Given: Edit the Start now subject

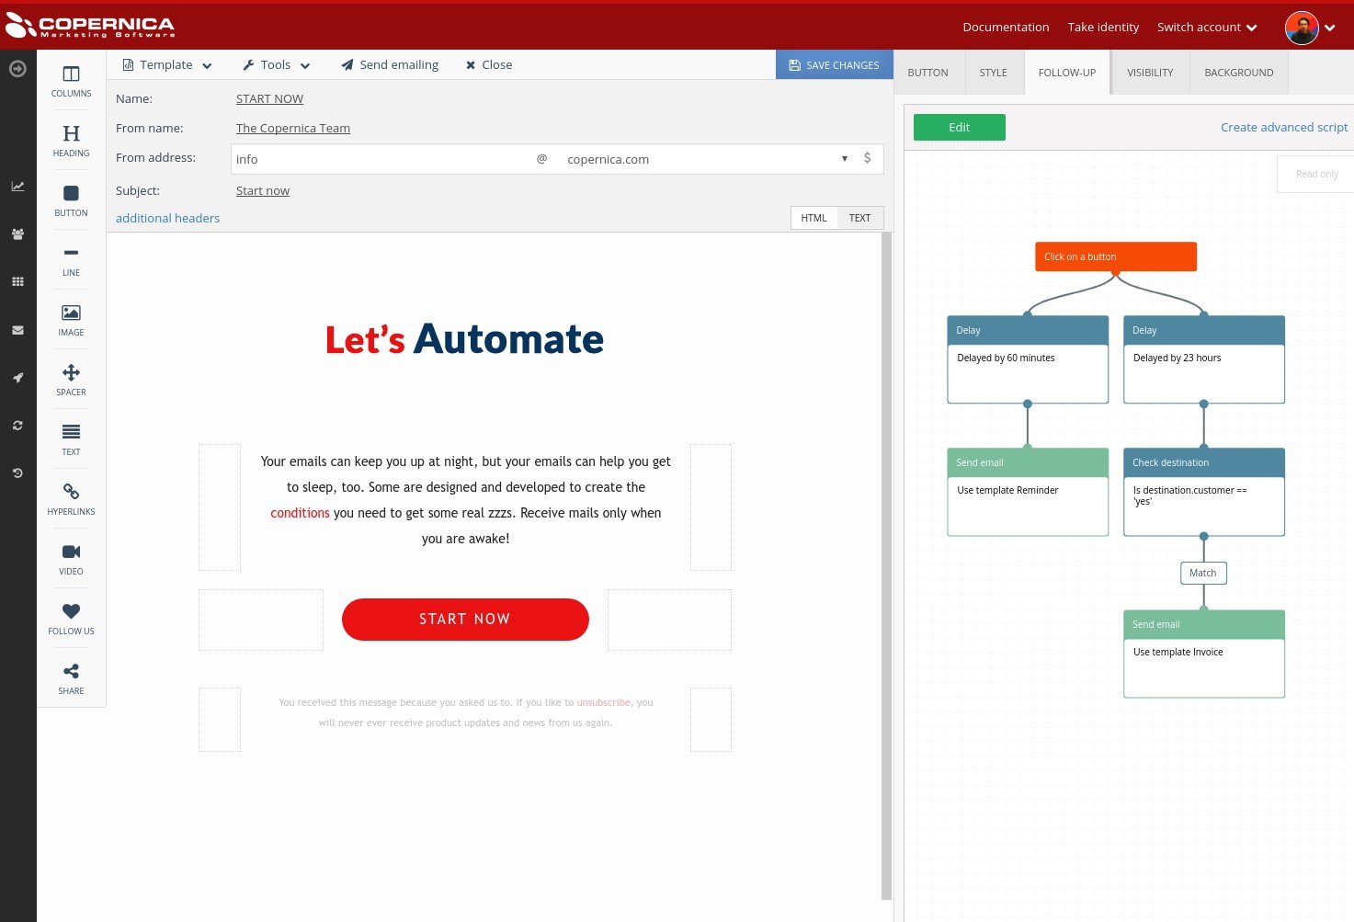Looking at the screenshot, I should click(262, 190).
